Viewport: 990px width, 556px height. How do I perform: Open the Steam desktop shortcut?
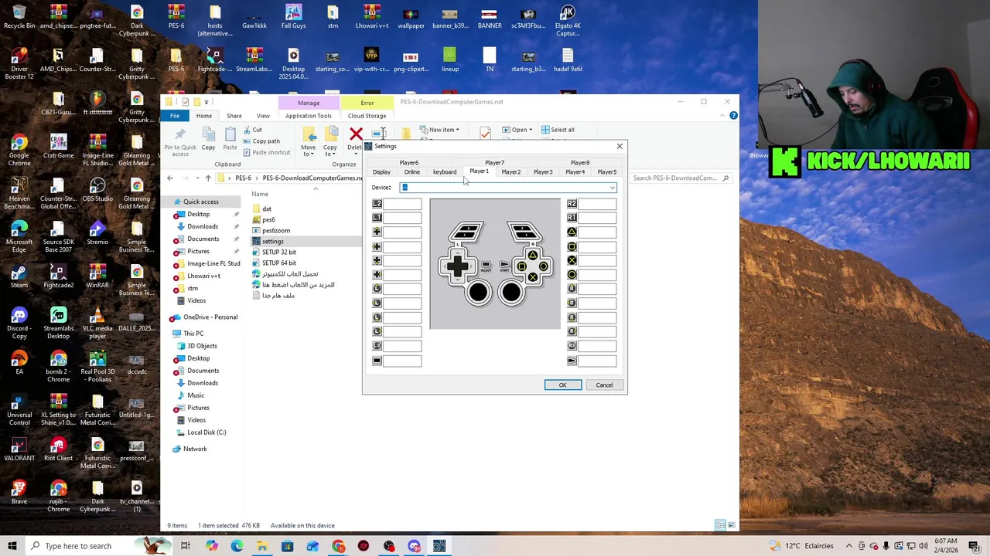[x=19, y=276]
